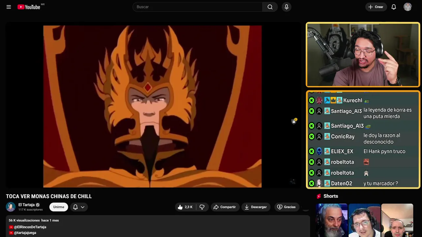The image size is (422, 237).
Task: Click the video title text
Action: [x=49, y=197]
